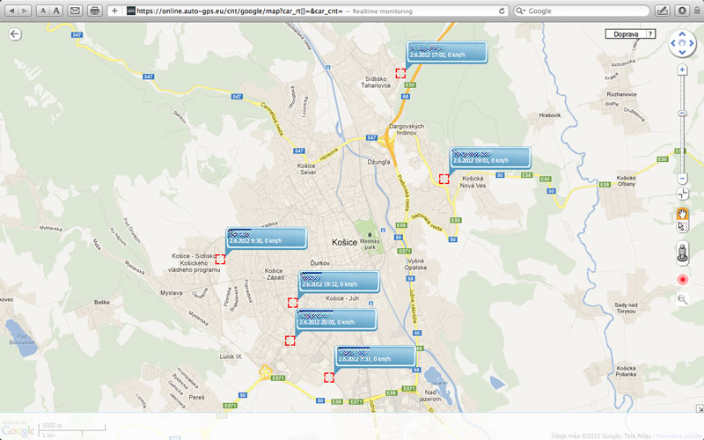Click the red vehicle marker below the 19:12 bubble

pyautogui.click(x=293, y=303)
